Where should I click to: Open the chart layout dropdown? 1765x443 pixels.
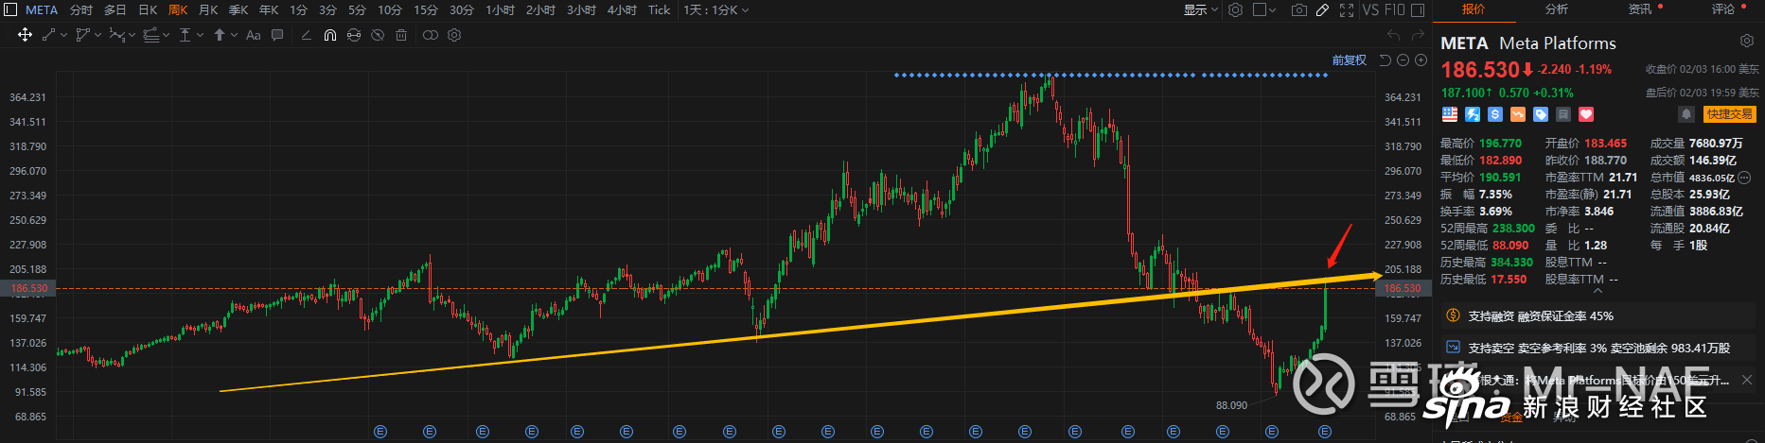(x=1264, y=9)
